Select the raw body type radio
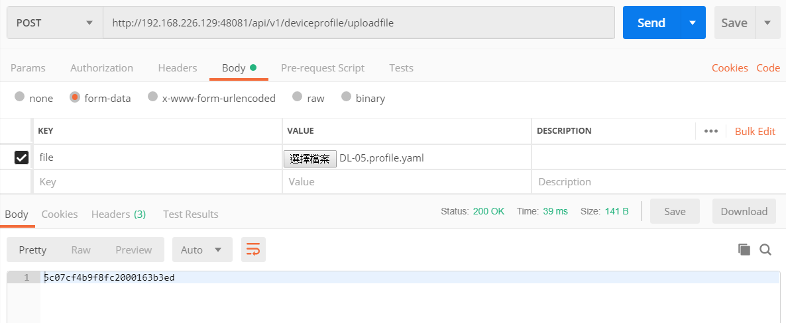 pyautogui.click(x=298, y=97)
